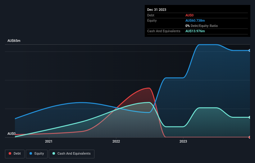This screenshot has width=255, height=163.
Task: Click the AU$0 y-axis label
Action: tap(11, 134)
